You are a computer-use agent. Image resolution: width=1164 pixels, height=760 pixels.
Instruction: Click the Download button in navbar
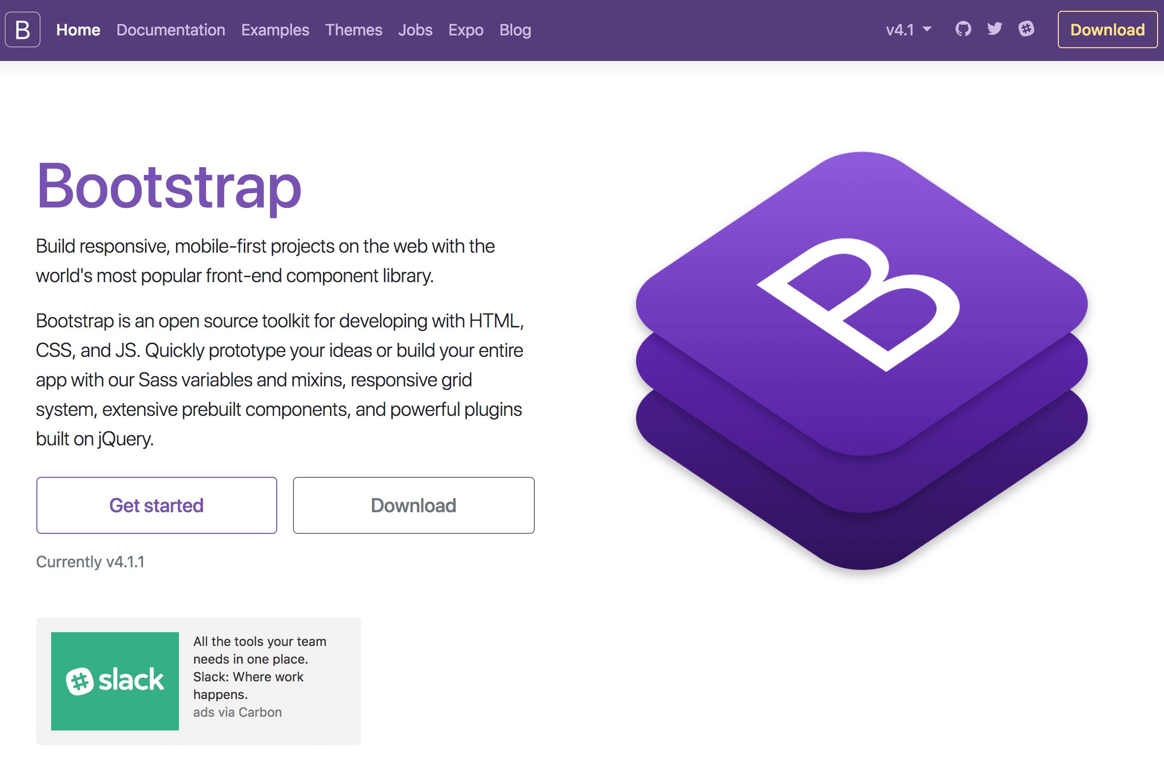point(1106,29)
